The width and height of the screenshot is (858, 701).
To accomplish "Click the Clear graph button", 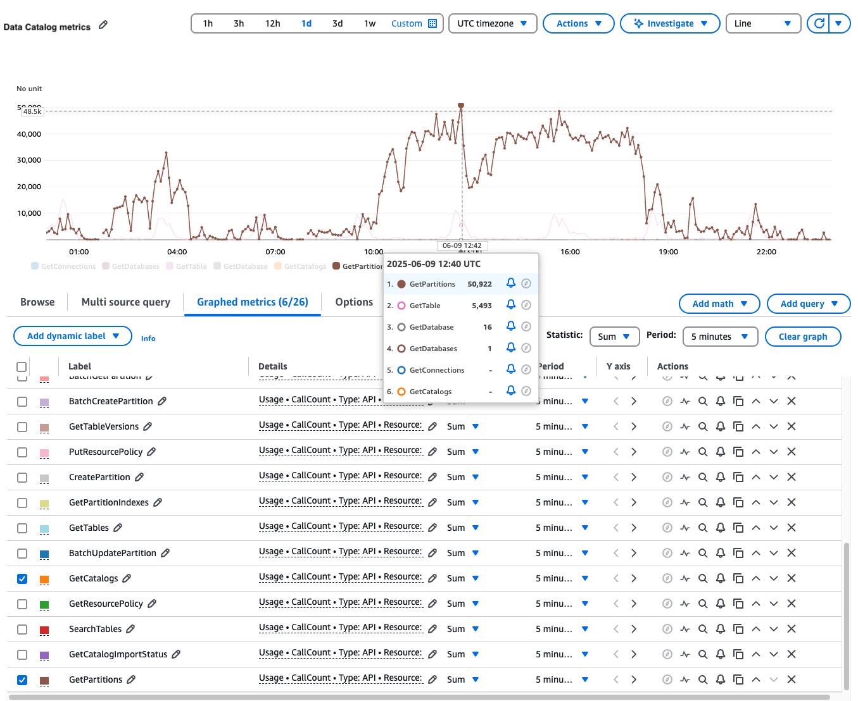I will point(803,337).
